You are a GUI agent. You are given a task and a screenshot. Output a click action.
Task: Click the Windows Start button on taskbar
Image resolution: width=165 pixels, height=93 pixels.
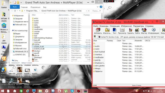(2, 91)
